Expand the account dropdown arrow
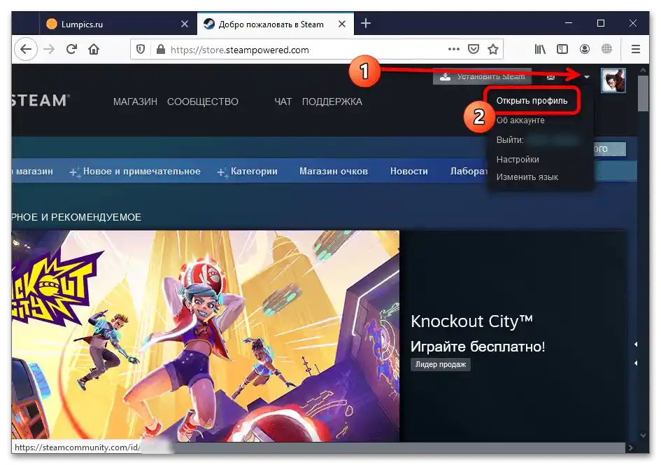This screenshot has height=465, width=661. tap(586, 77)
